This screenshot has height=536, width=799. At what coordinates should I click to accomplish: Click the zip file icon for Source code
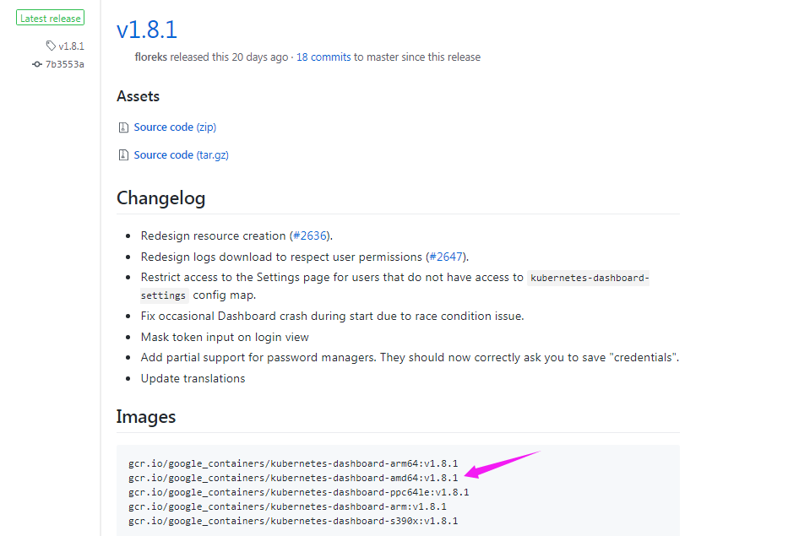[123, 127]
